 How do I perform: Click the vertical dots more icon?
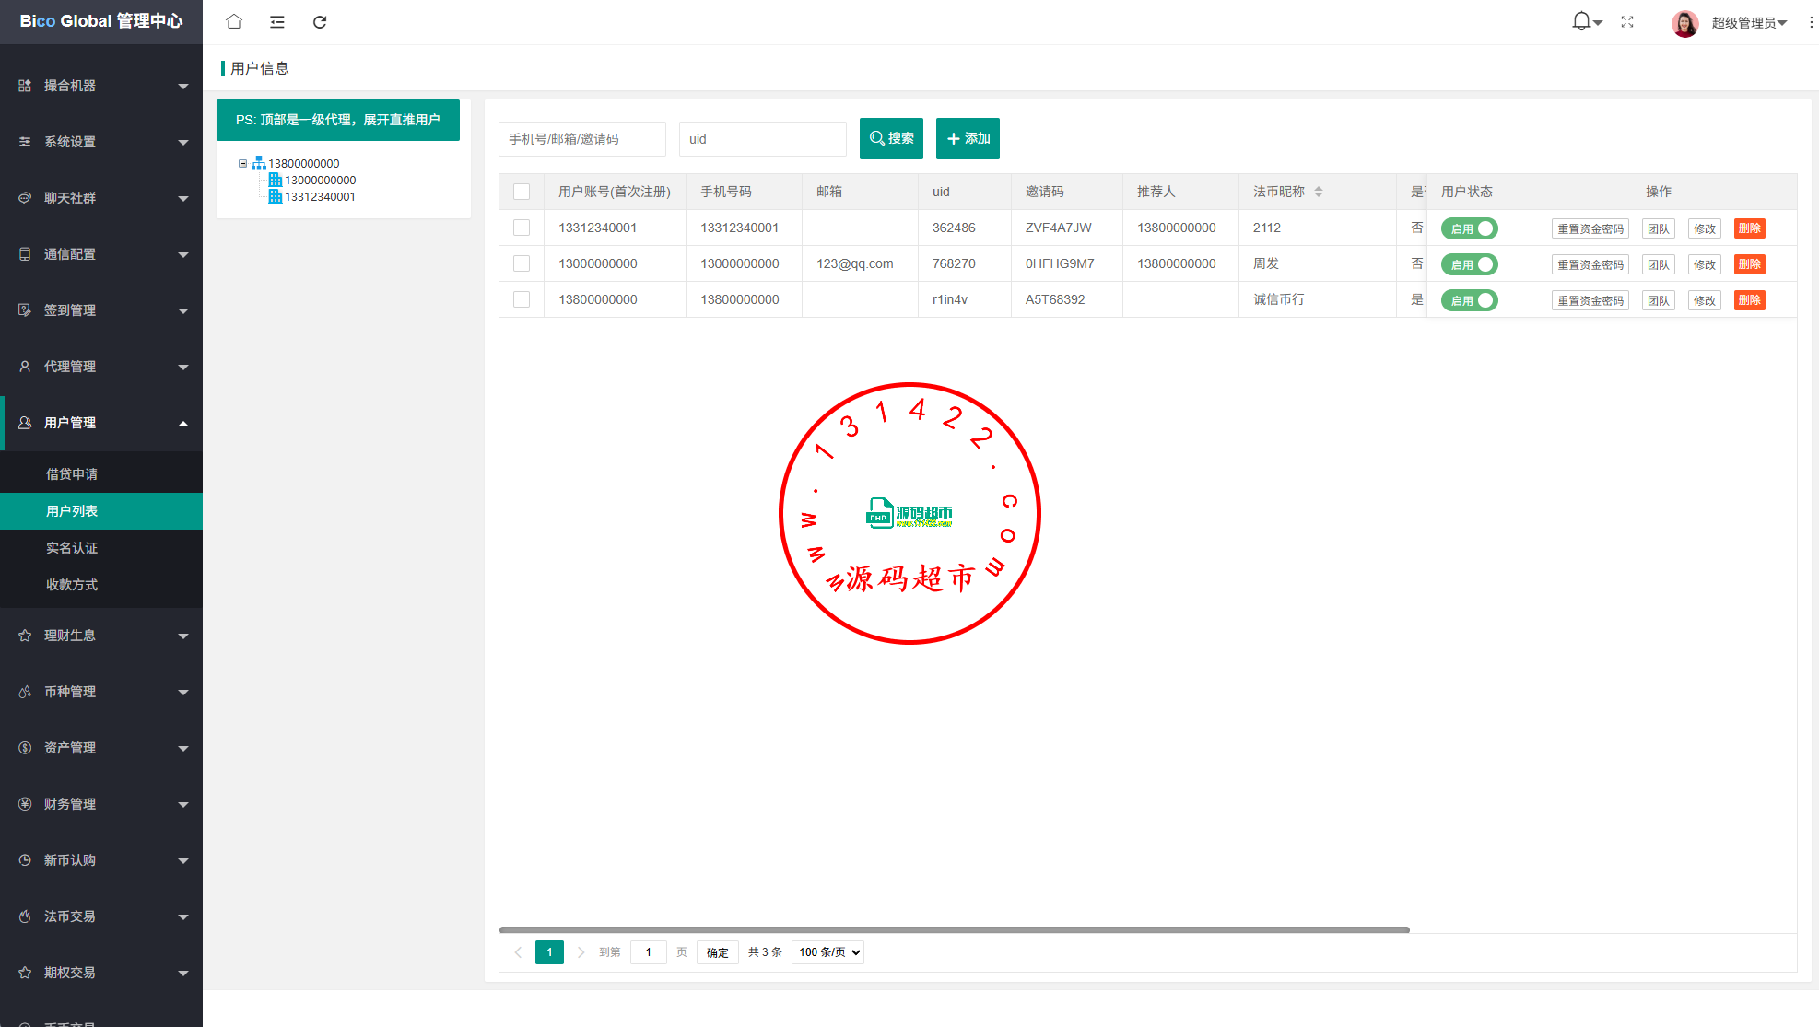(x=1811, y=22)
